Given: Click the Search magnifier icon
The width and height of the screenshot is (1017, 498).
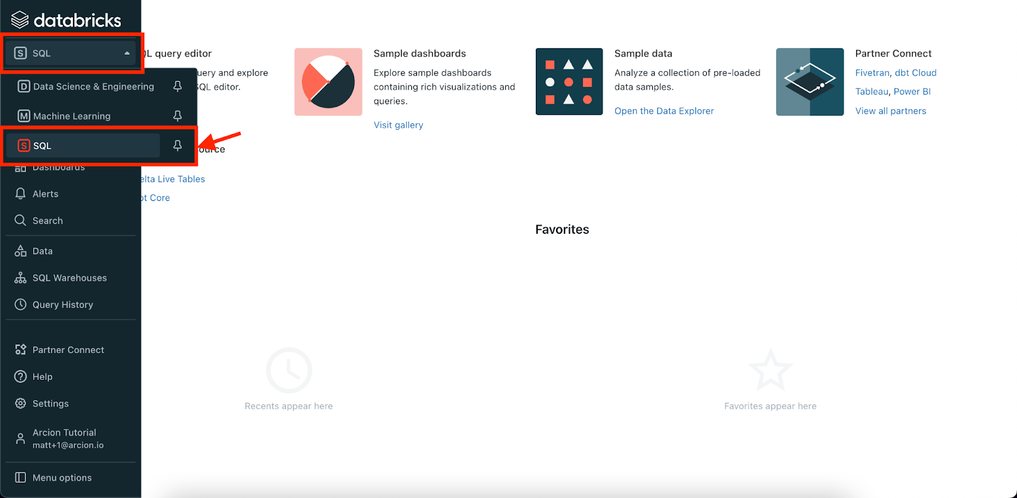Looking at the screenshot, I should tap(20, 220).
